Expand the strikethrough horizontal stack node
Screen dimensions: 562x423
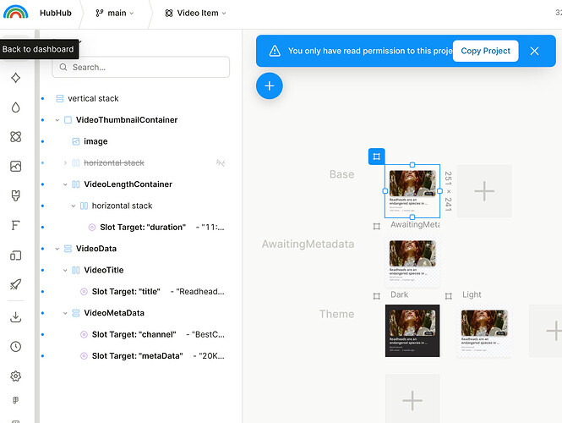(x=65, y=162)
